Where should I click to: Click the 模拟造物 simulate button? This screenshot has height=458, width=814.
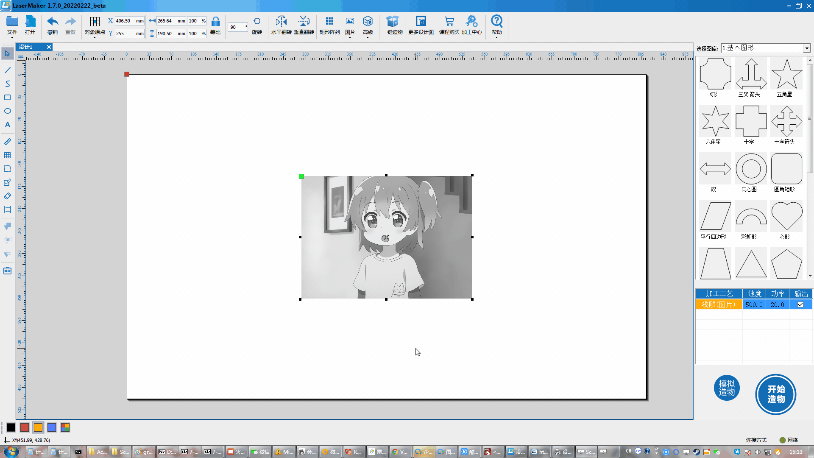[727, 388]
